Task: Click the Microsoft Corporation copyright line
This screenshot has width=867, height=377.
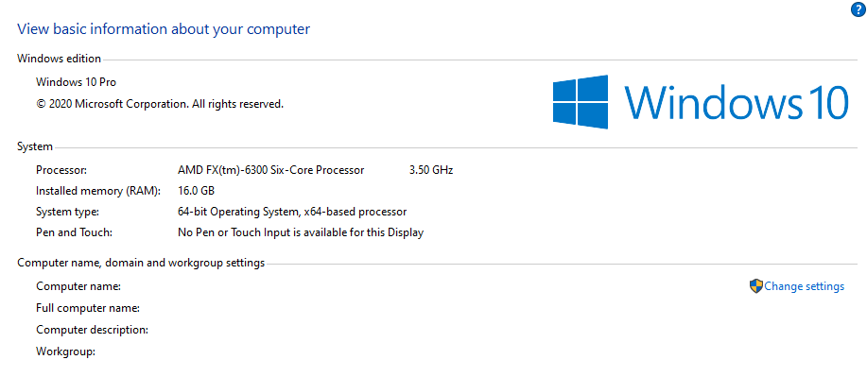Action: (160, 103)
